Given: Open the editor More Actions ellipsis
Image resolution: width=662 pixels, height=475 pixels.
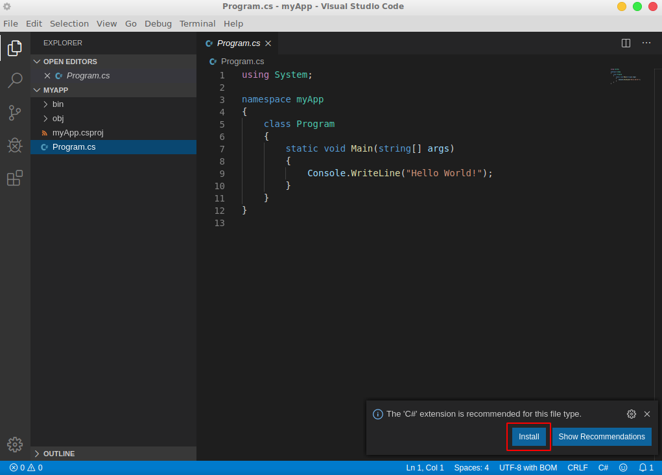Looking at the screenshot, I should 646,43.
